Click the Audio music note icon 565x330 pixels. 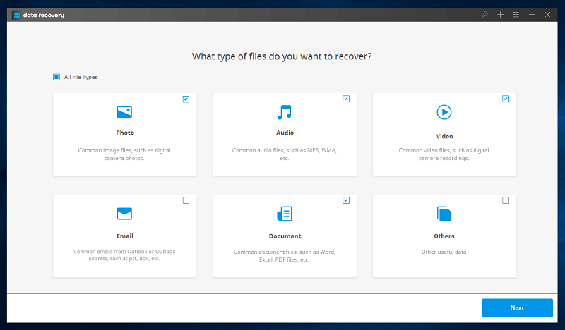click(x=285, y=112)
